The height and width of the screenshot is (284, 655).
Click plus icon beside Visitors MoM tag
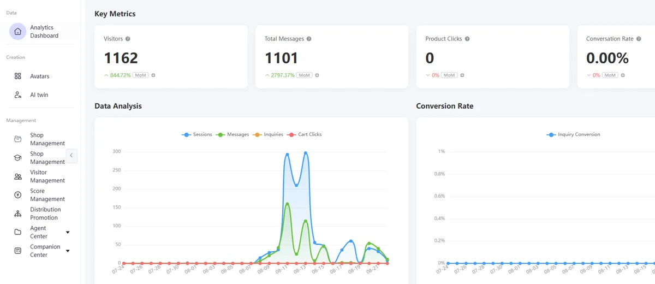[153, 75]
